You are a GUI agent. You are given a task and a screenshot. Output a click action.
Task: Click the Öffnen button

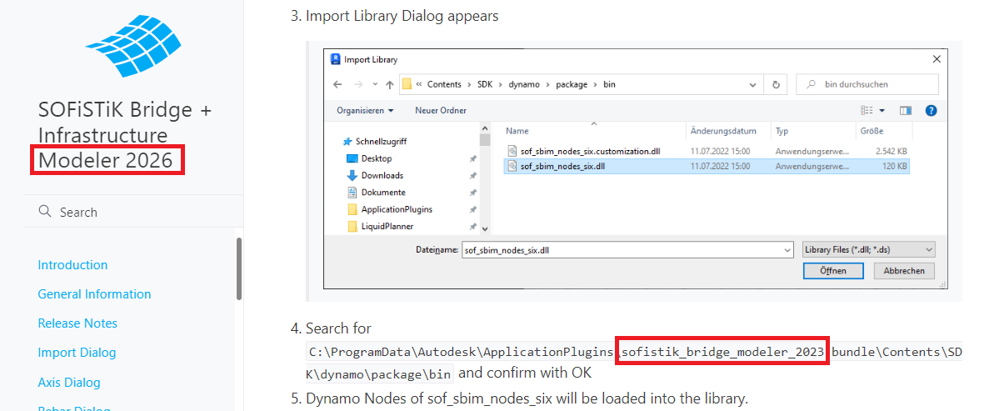point(832,271)
